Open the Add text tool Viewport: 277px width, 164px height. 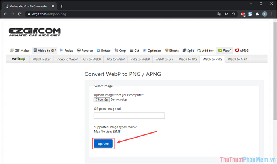tap(206, 51)
